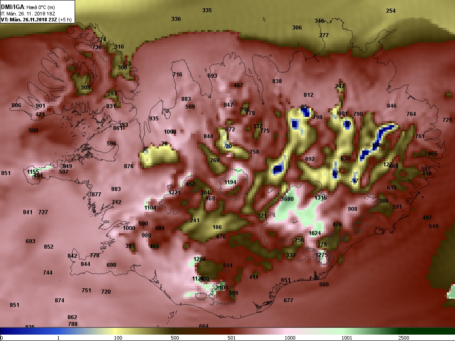Select the 744 map value
Screen dimensions: 455x341
[48, 272]
